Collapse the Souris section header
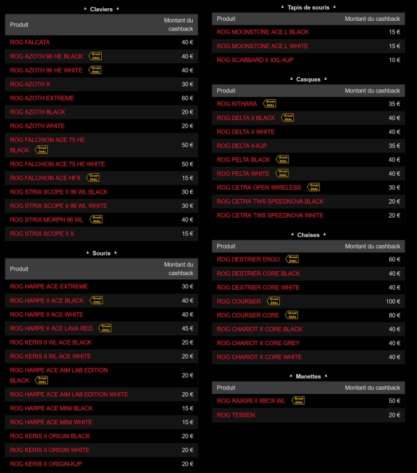417x473 pixels. [x=101, y=253]
